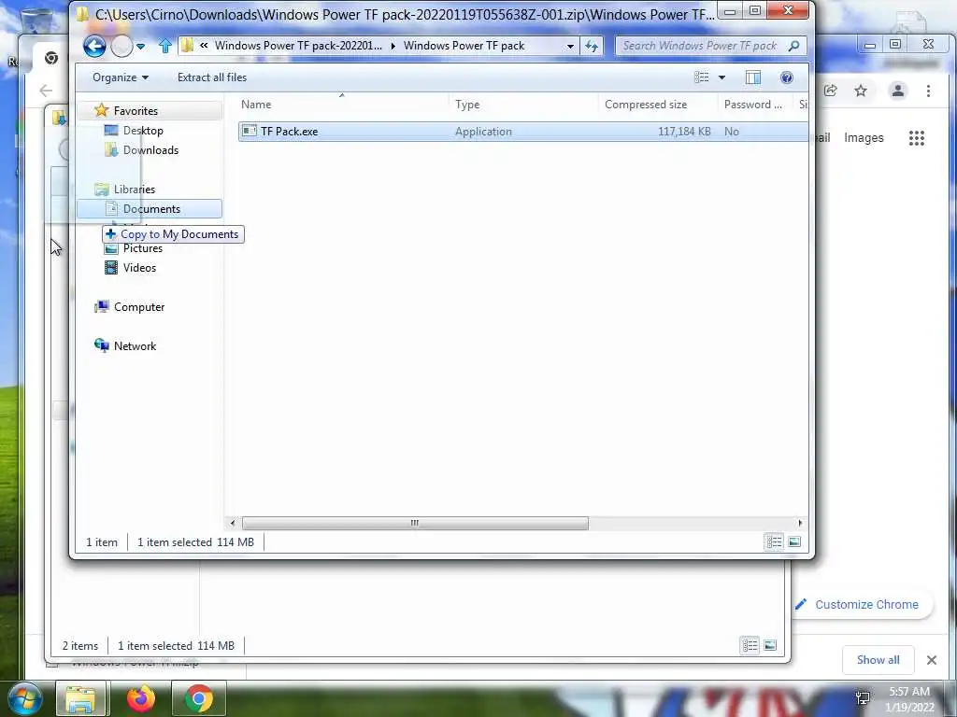Click the search magnifier icon
Image resolution: width=957 pixels, height=717 pixels.
[x=793, y=46]
